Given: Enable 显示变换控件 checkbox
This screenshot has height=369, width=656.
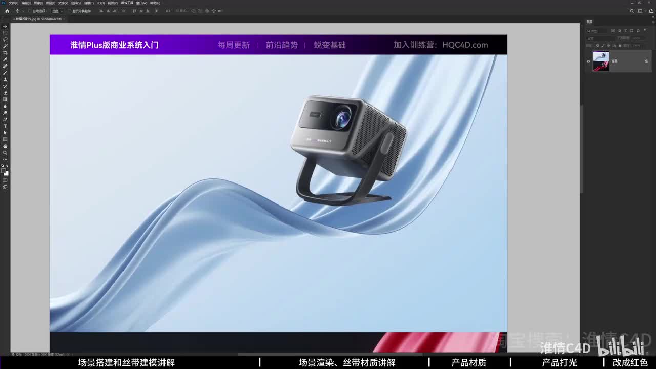Looking at the screenshot, I should pos(70,11).
